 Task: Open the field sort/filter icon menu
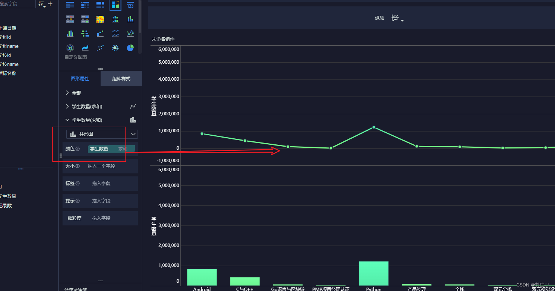pyautogui.click(x=42, y=4)
